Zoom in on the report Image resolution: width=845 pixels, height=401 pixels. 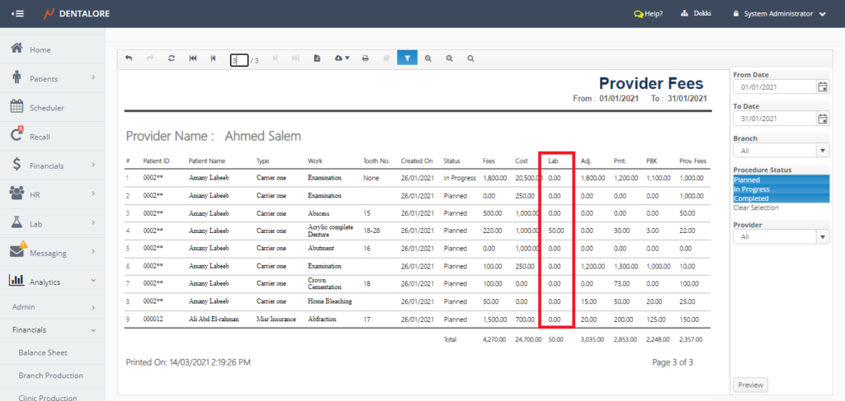click(x=428, y=58)
